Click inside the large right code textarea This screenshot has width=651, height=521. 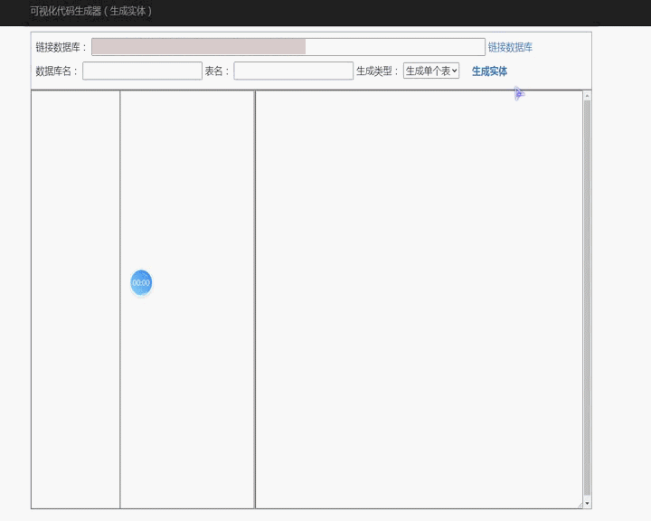[418, 298]
